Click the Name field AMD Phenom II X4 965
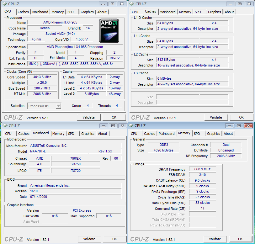Image resolution: width=255 pixels, height=244 pixels. pyautogui.click(x=60, y=22)
